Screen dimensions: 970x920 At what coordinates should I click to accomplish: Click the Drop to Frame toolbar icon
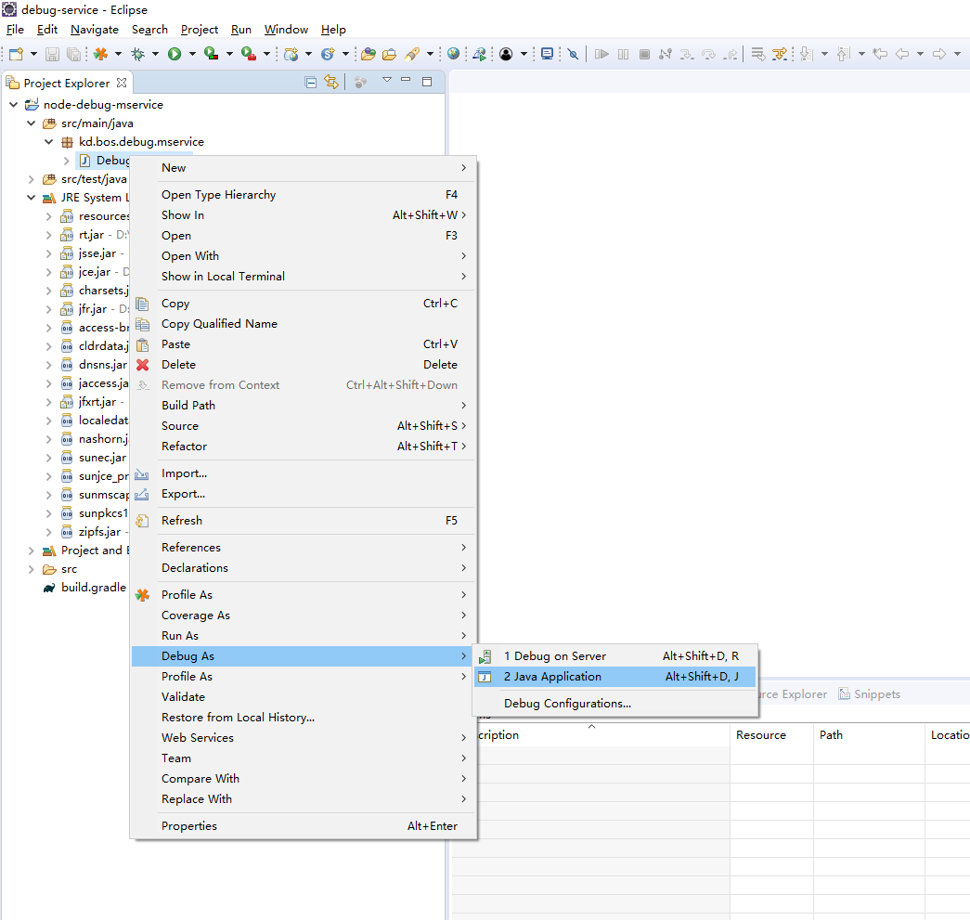click(x=757, y=55)
